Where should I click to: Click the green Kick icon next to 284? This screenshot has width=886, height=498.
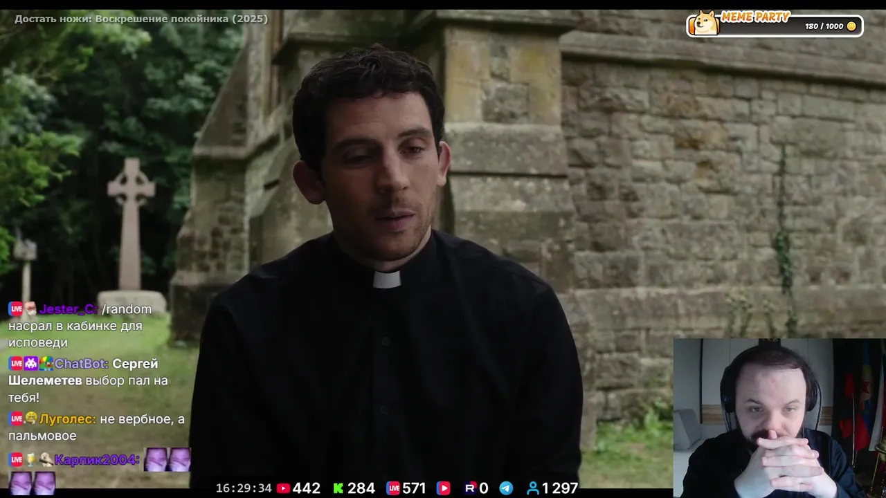click(x=338, y=488)
